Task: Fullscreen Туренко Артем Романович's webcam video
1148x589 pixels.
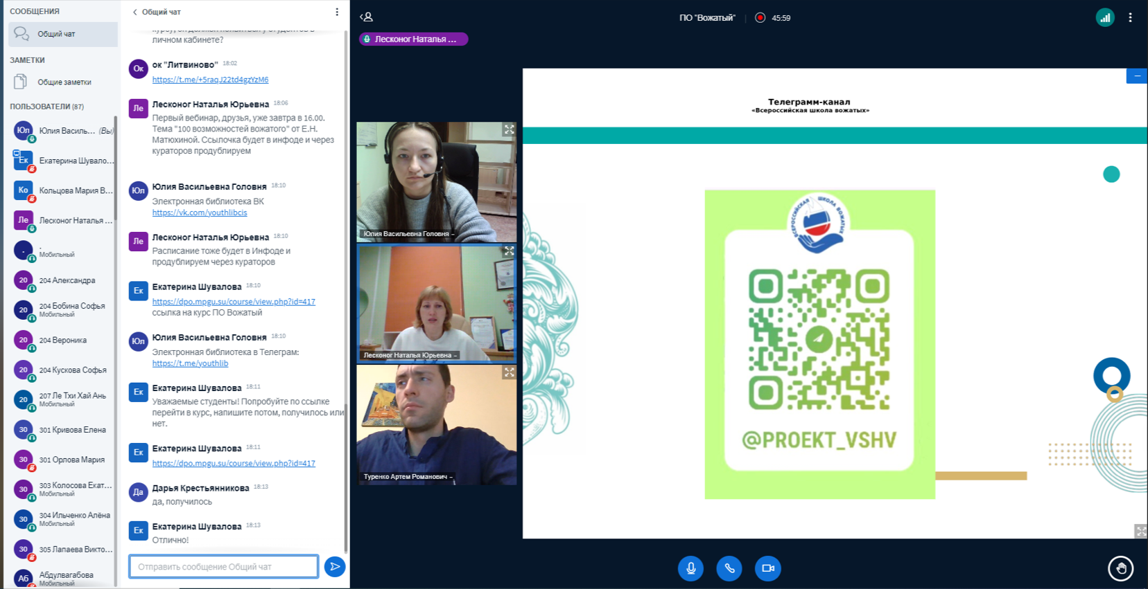Action: (509, 372)
